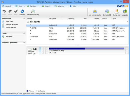The image size is (130, 96).
Task: Collapse the Pending Operations panel
Action: [24, 42]
